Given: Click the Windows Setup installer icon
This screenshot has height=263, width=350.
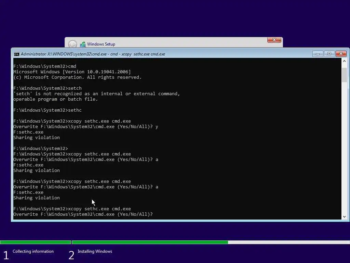Looking at the screenshot, I should point(83,44).
